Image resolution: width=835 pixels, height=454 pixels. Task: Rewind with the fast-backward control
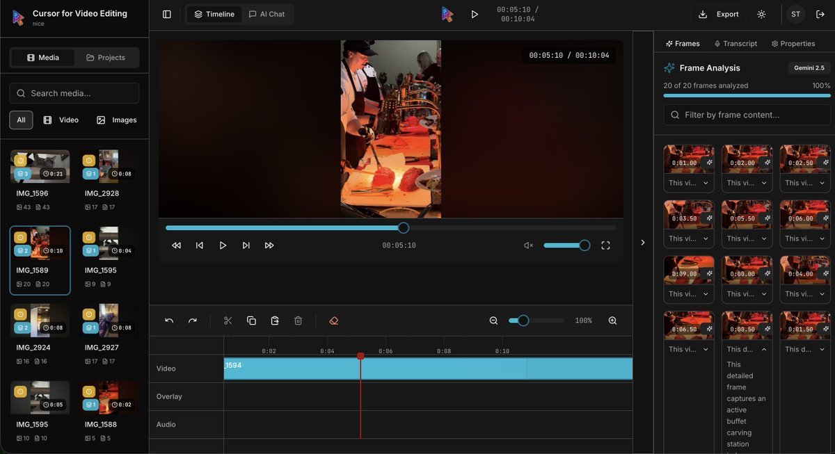point(176,245)
